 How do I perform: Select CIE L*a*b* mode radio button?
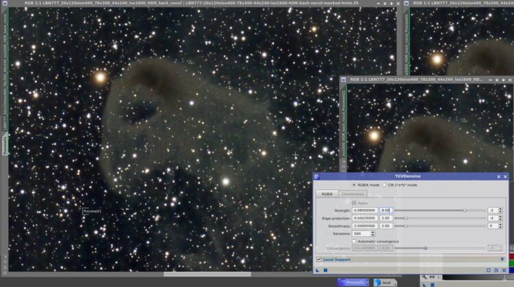click(384, 185)
